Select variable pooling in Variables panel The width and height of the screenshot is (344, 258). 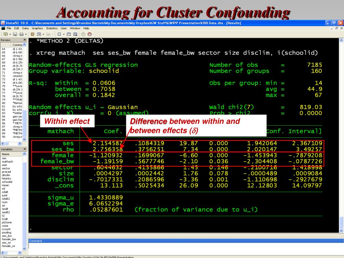[7, 232]
